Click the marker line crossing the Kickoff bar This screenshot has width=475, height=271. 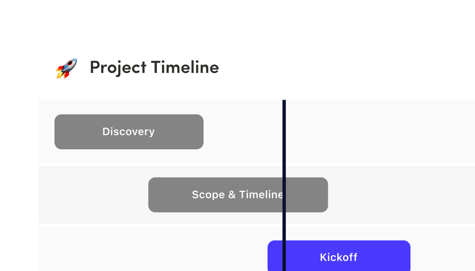(x=284, y=256)
